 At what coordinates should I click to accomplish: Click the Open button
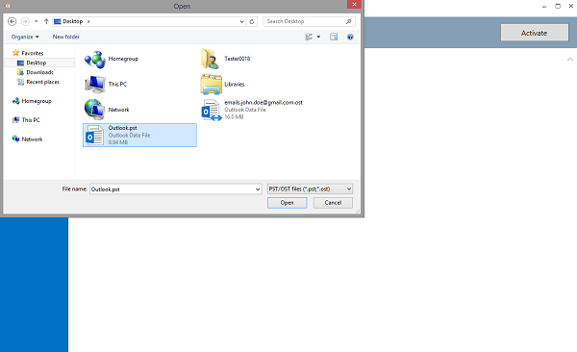coord(287,203)
